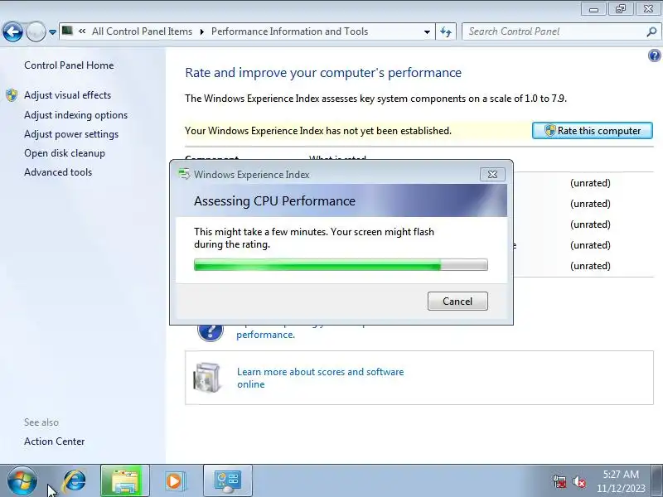
Task: Cancel the Windows Experience Index assessment
Action: pos(457,302)
